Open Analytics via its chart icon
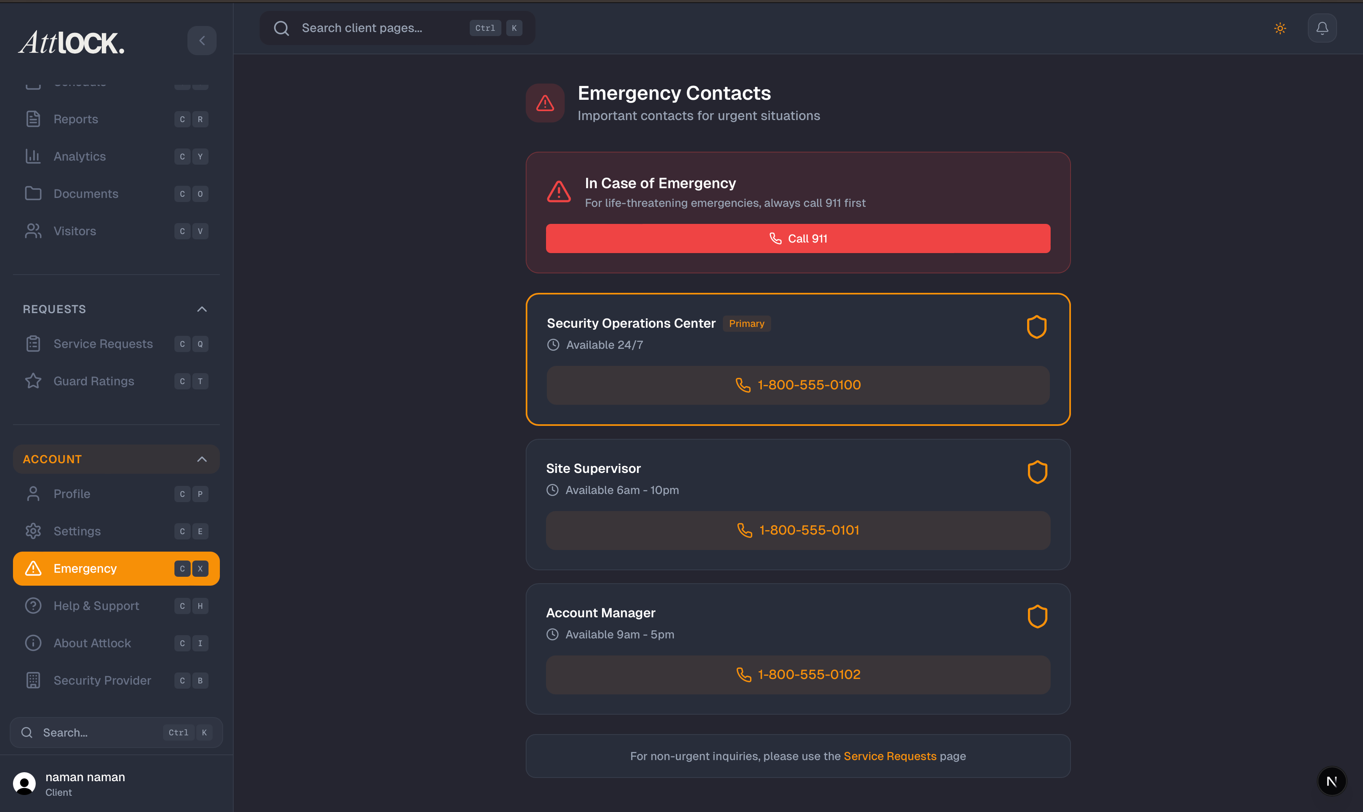Image resolution: width=1363 pixels, height=812 pixels. point(33,156)
